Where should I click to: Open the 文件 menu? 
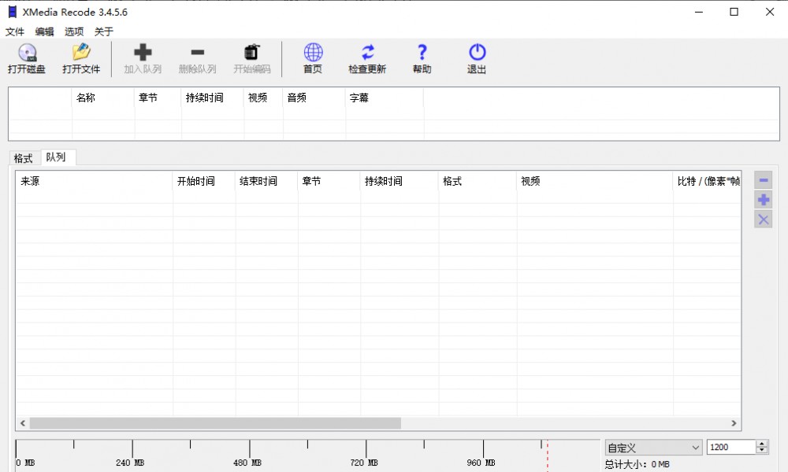click(x=13, y=31)
